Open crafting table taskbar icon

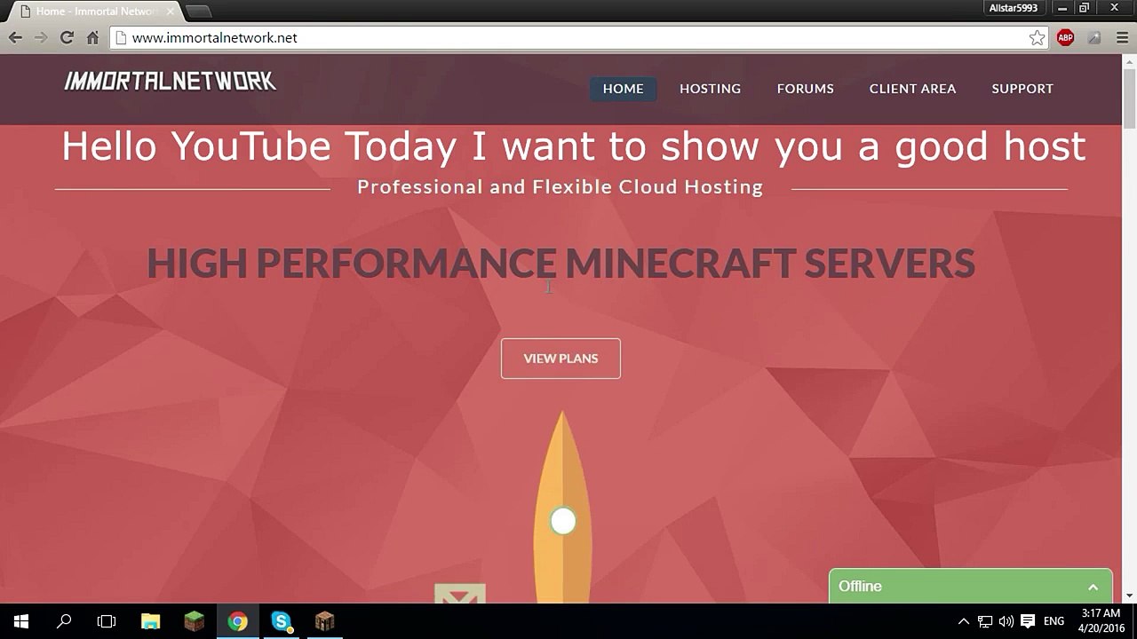[x=324, y=621]
